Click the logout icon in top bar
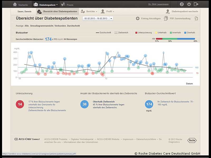The height and width of the screenshot is (158, 211). click(x=196, y=4)
